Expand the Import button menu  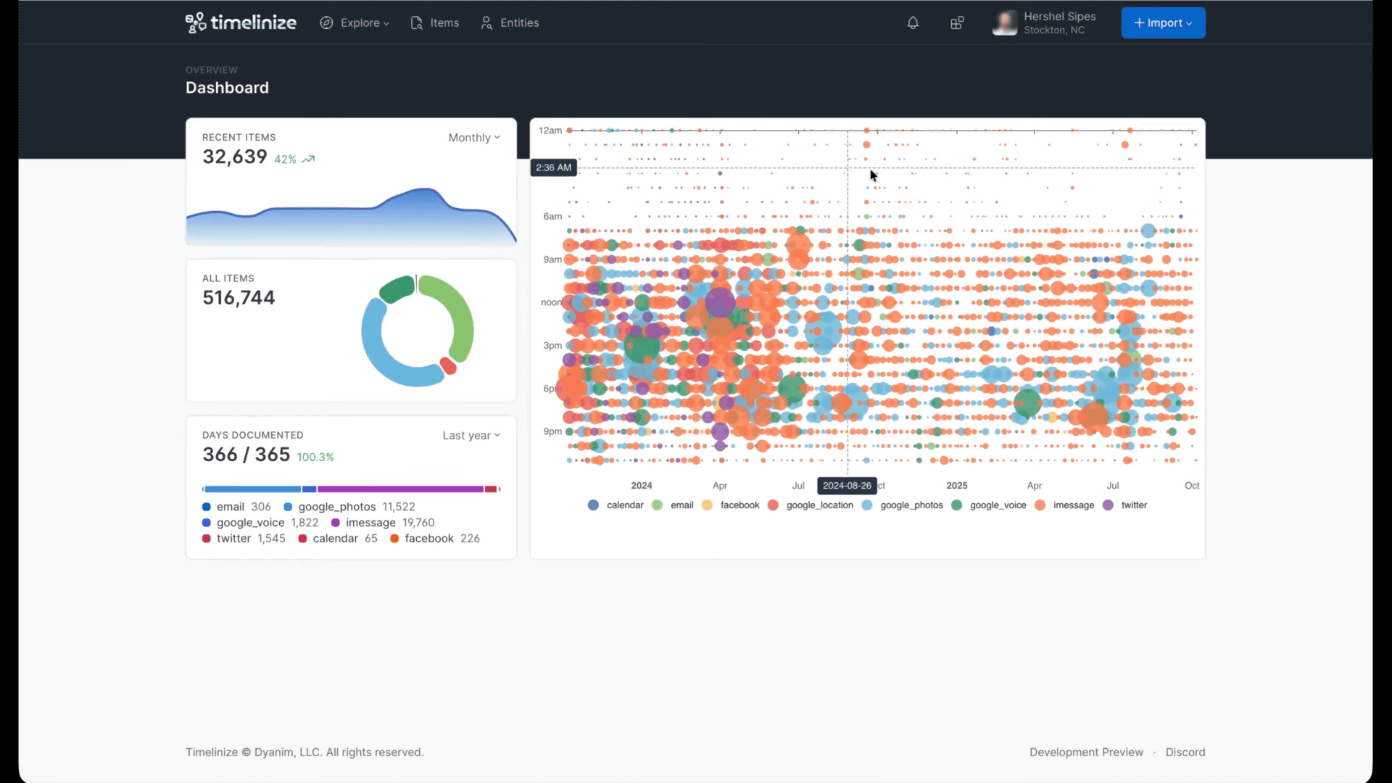click(1163, 23)
